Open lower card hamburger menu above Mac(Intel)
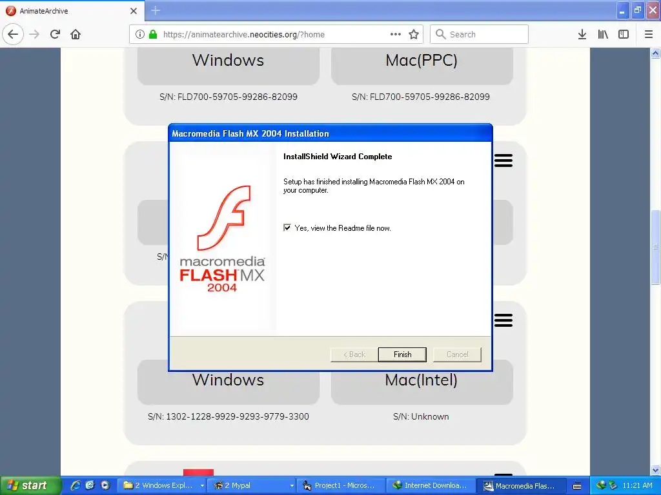Viewport: 661px width, 495px height. click(x=503, y=320)
